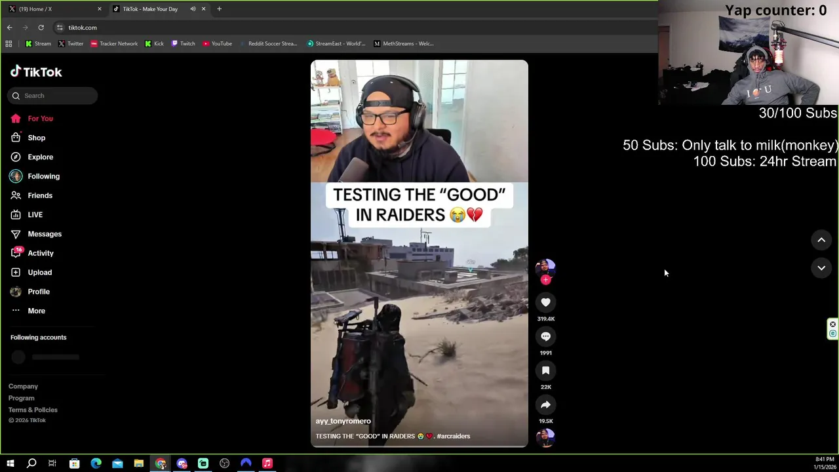This screenshot has width=839, height=472.
Task: Open creator avatar next to video
Action: [545, 267]
